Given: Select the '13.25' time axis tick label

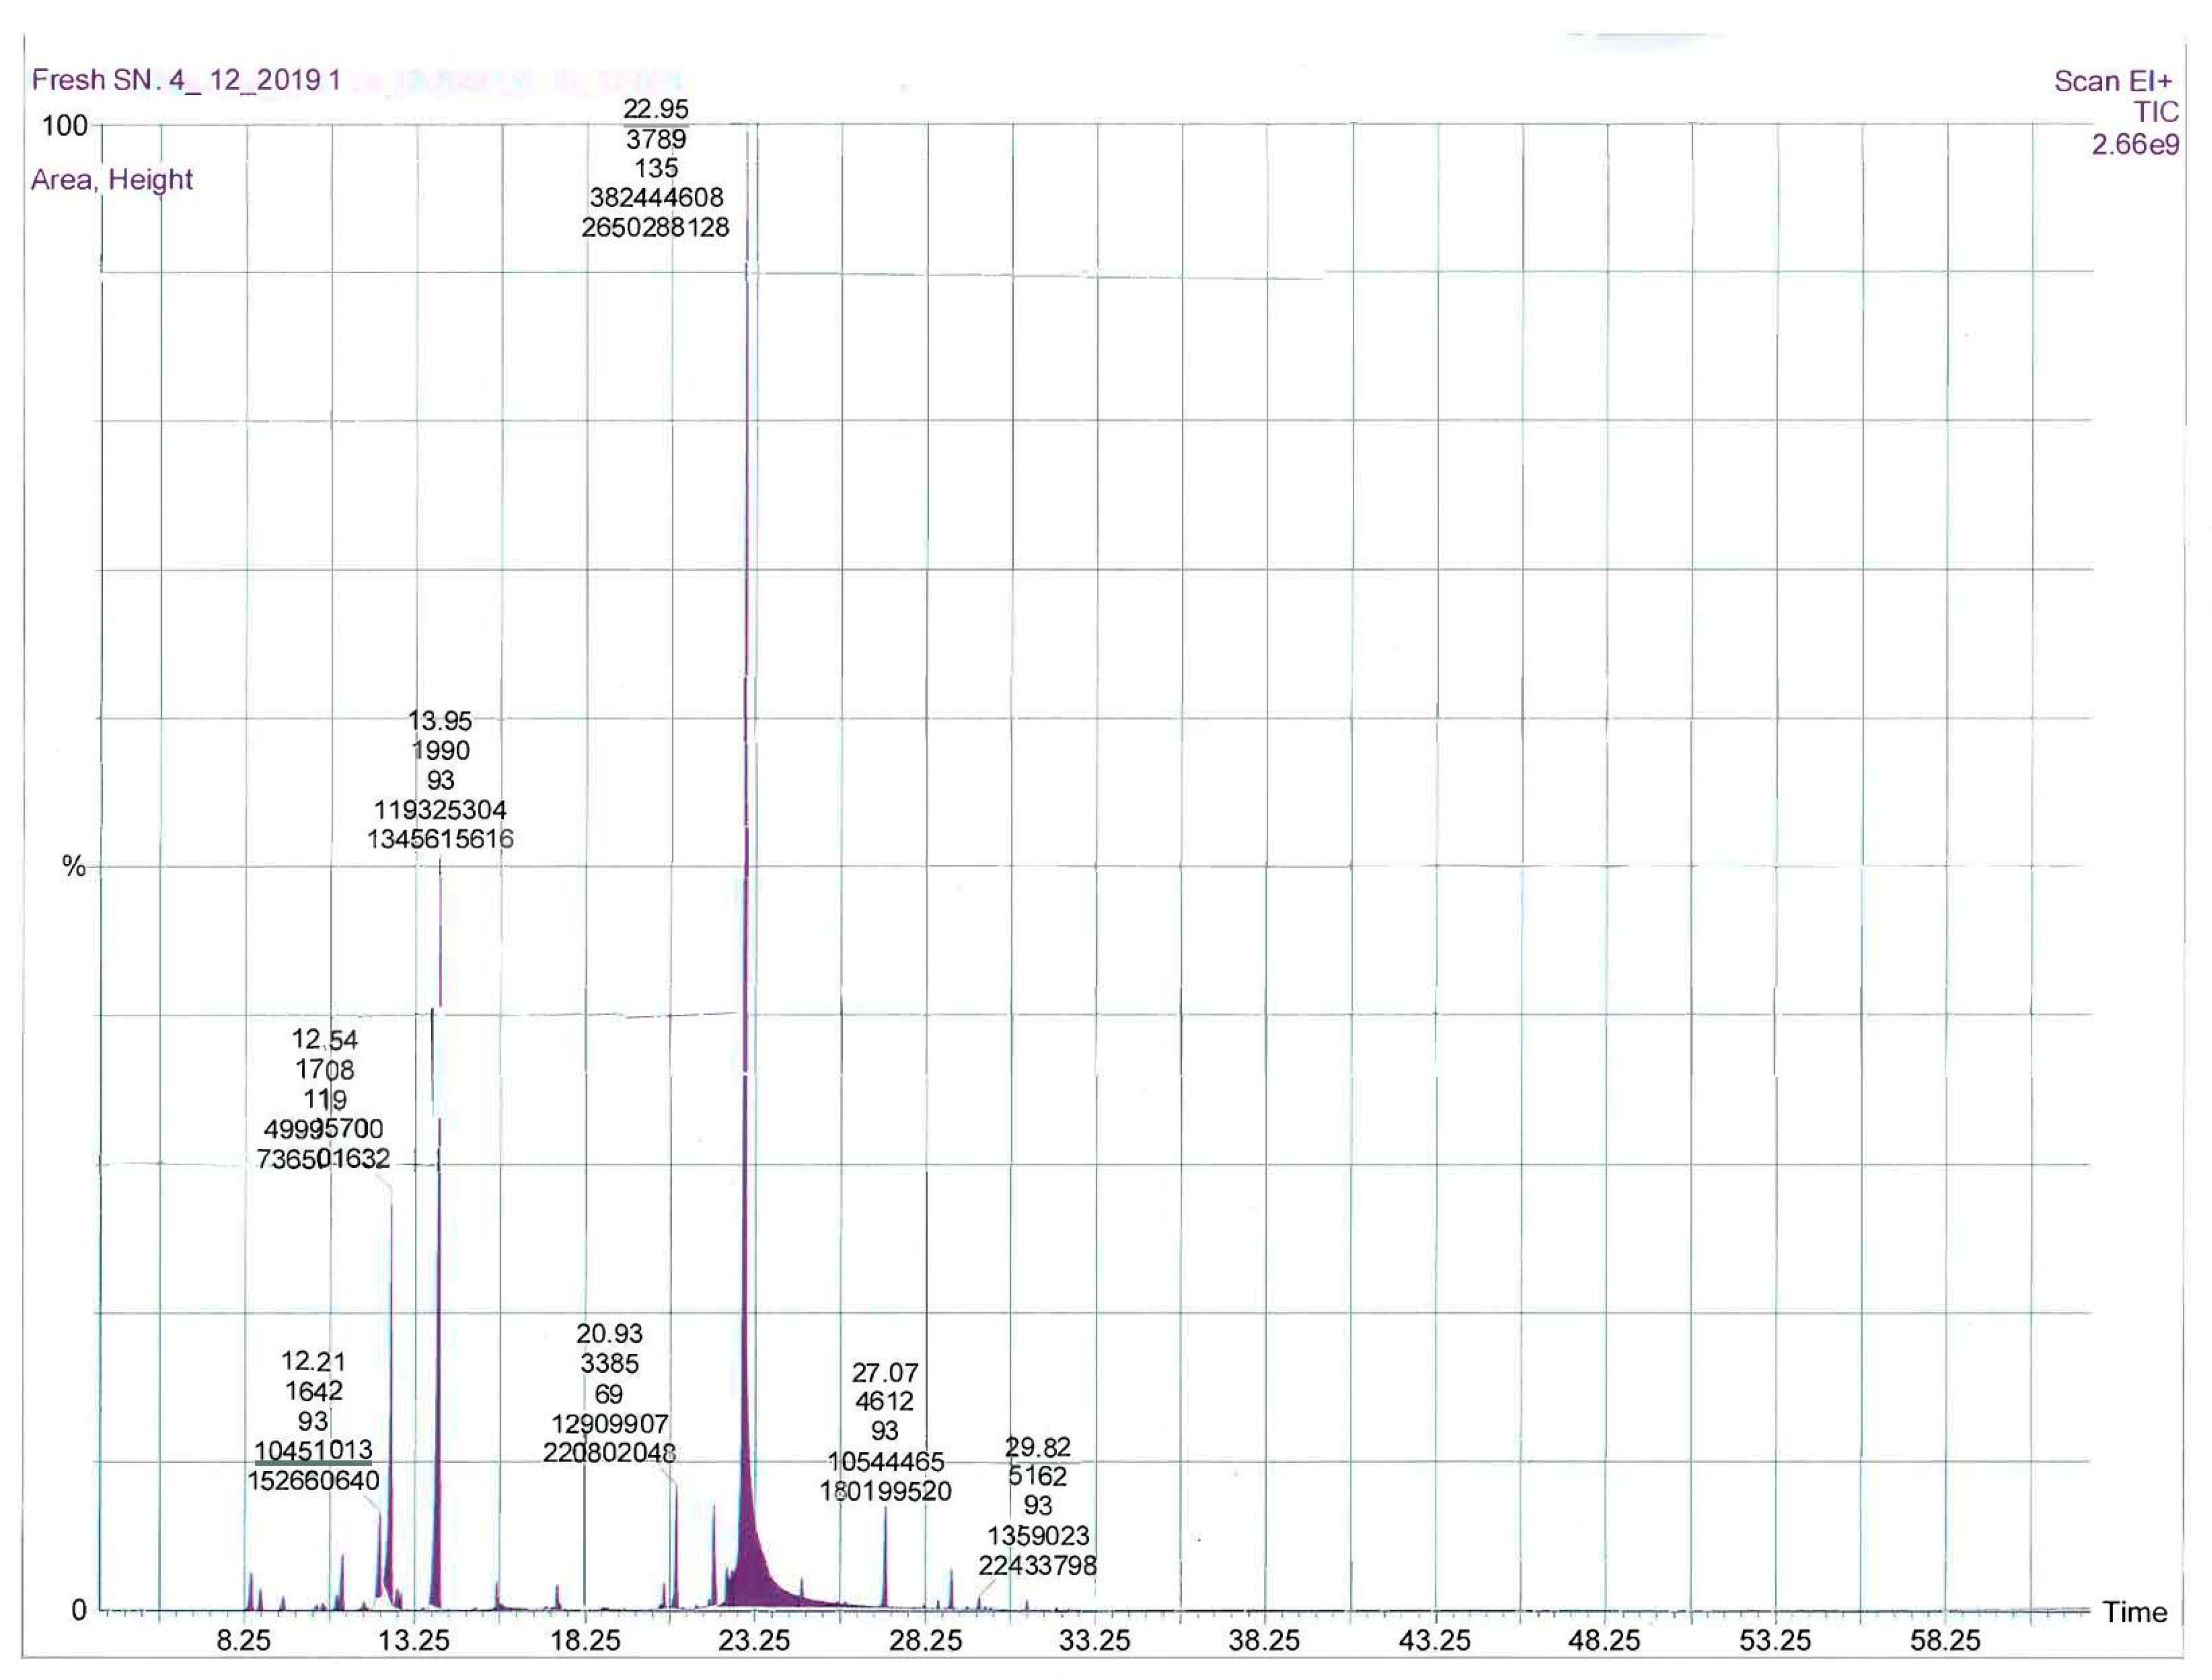Looking at the screenshot, I should (x=415, y=1641).
